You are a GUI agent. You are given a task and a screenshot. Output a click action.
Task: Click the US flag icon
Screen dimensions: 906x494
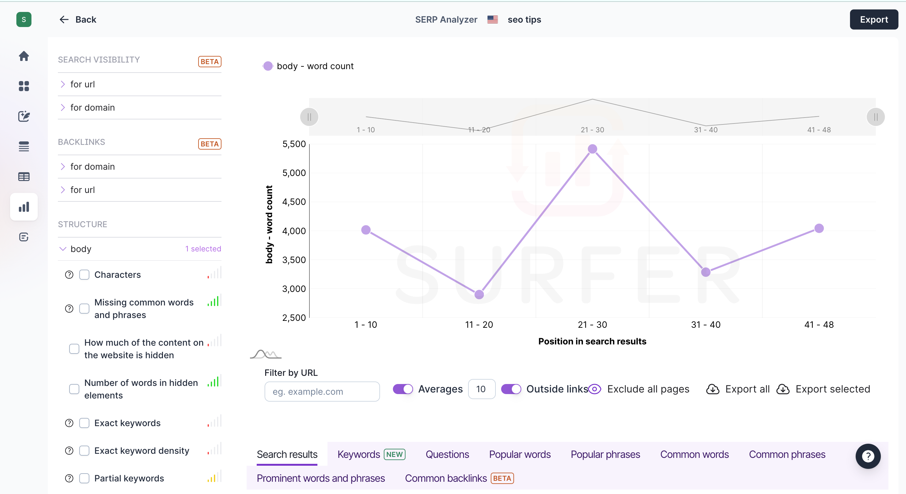tap(492, 19)
